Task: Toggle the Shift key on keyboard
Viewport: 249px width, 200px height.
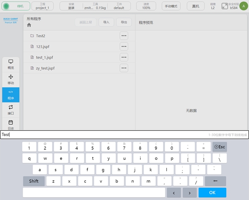Action: pyautogui.click(x=34, y=181)
